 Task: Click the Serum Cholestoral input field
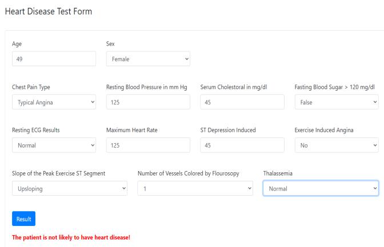click(242, 102)
